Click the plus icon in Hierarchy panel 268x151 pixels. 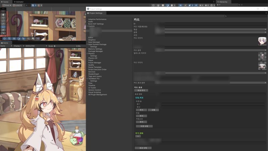pyautogui.click(x=218, y=5)
